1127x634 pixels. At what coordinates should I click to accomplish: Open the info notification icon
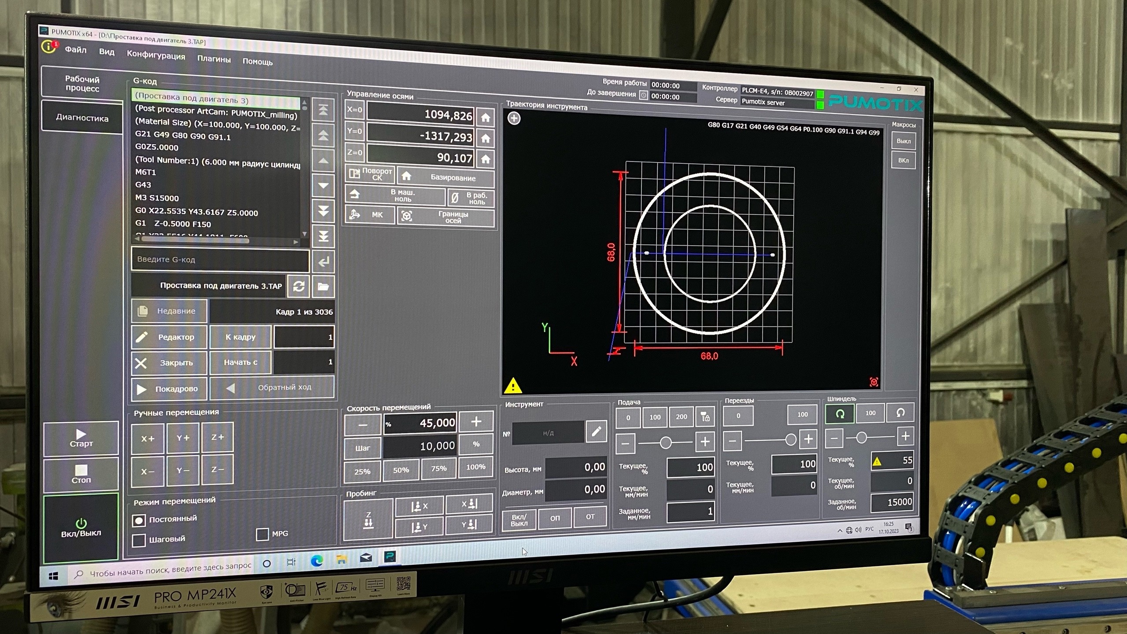(49, 46)
